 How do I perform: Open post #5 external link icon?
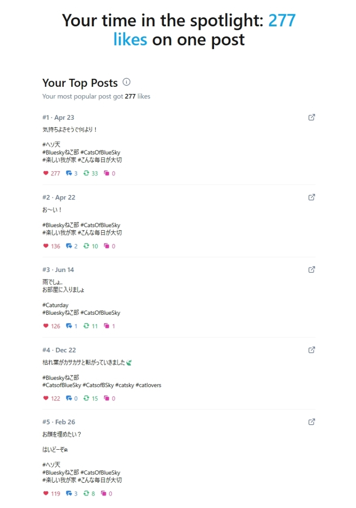point(312,422)
